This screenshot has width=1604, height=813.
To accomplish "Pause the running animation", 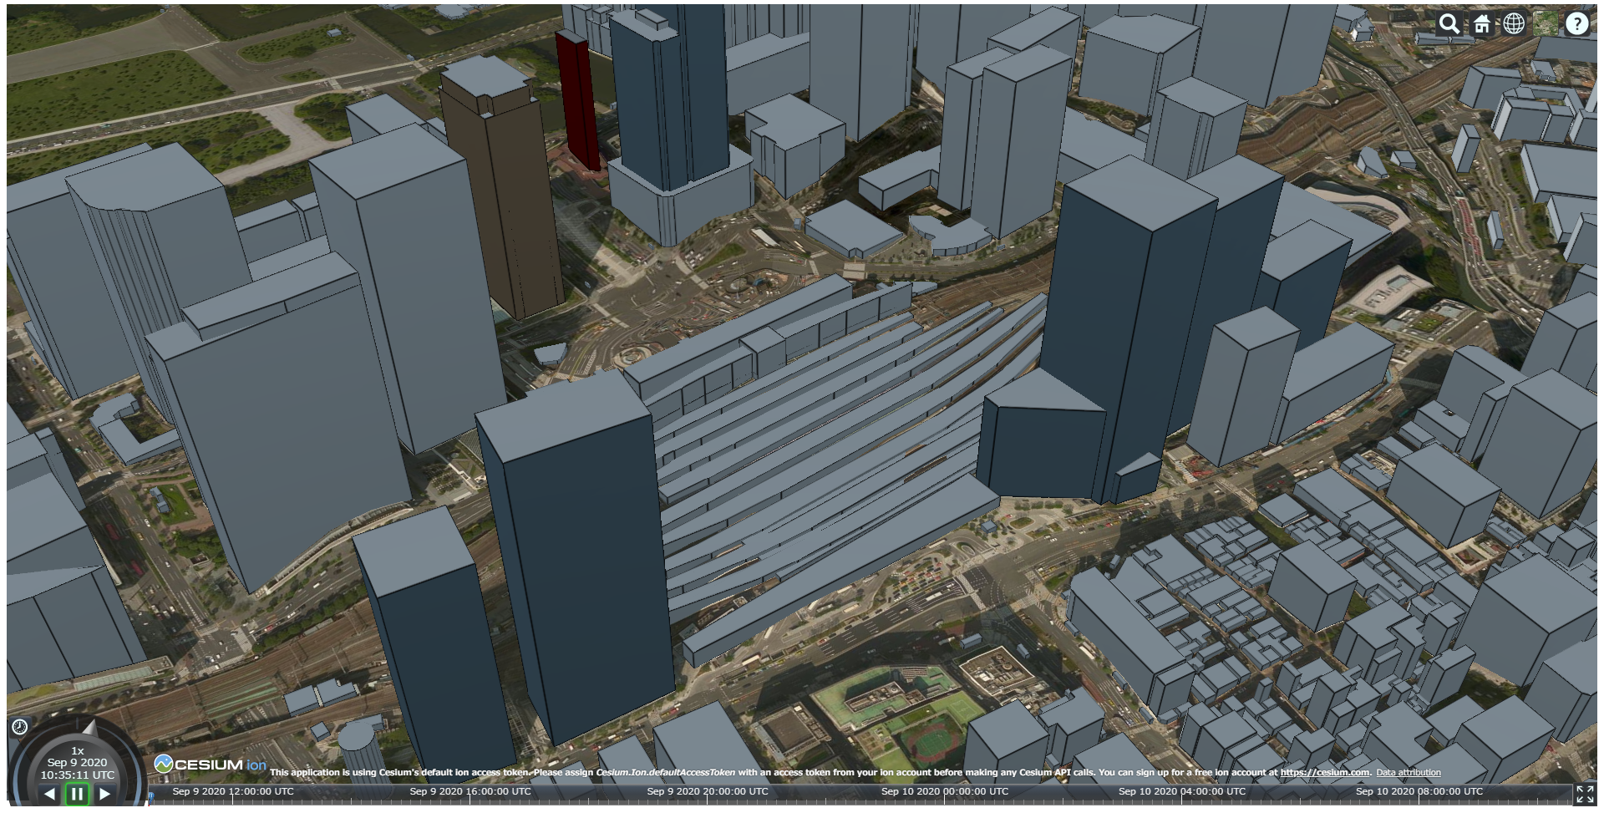I will pos(77,795).
